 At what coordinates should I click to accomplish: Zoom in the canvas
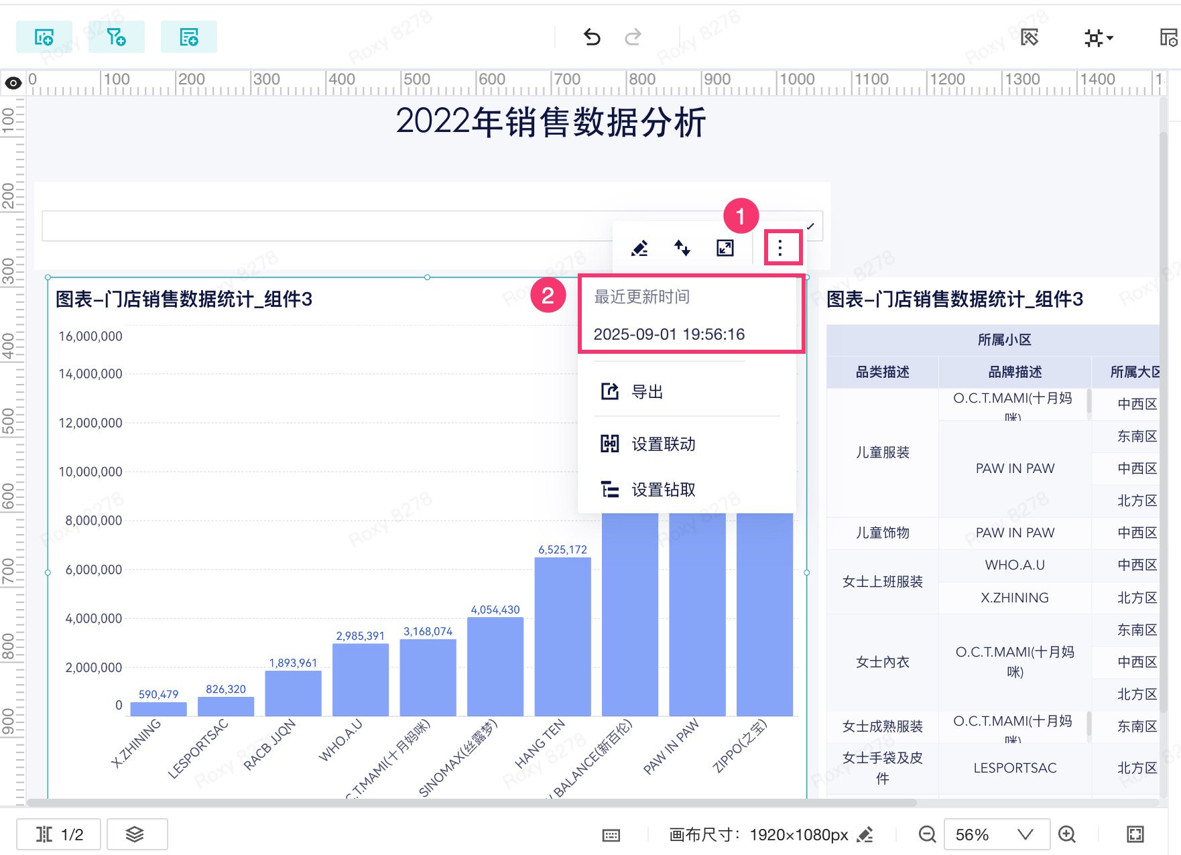(x=1067, y=834)
